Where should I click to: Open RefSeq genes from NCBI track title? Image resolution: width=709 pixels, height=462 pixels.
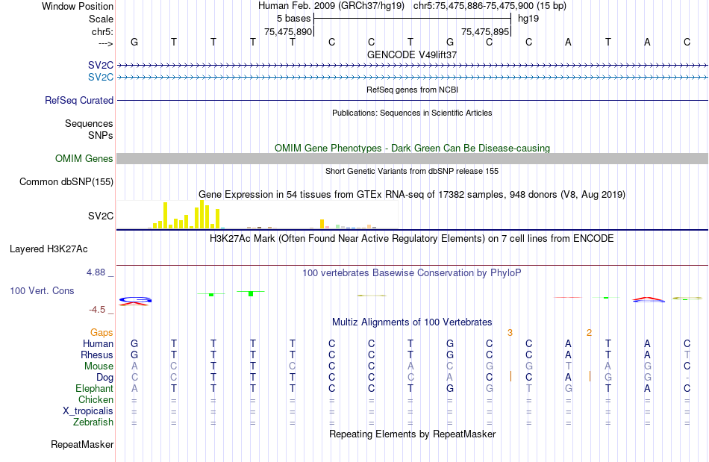413,90
